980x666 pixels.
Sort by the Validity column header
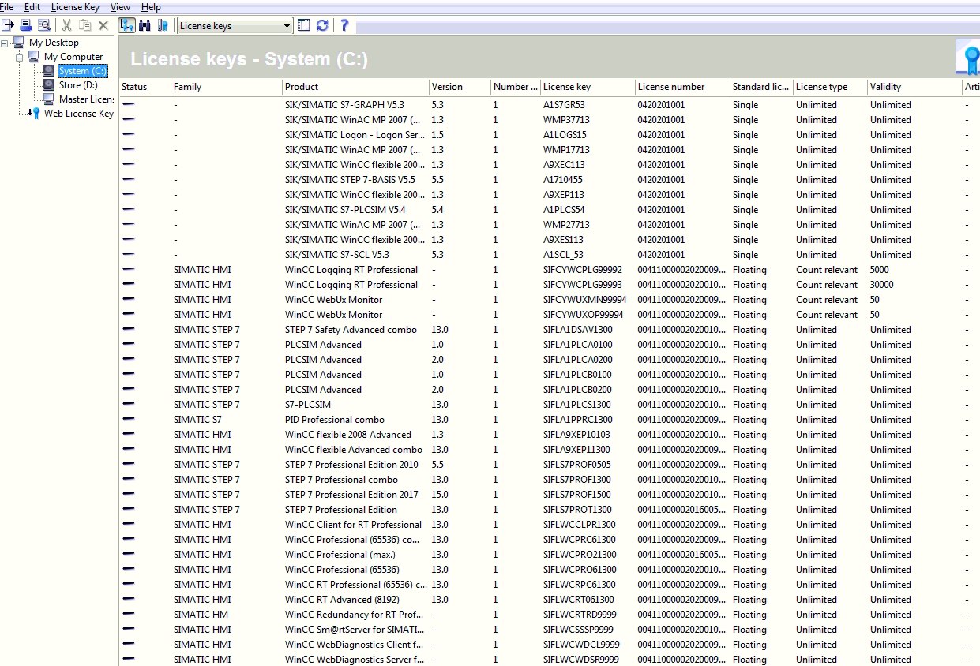pyautogui.click(x=914, y=87)
